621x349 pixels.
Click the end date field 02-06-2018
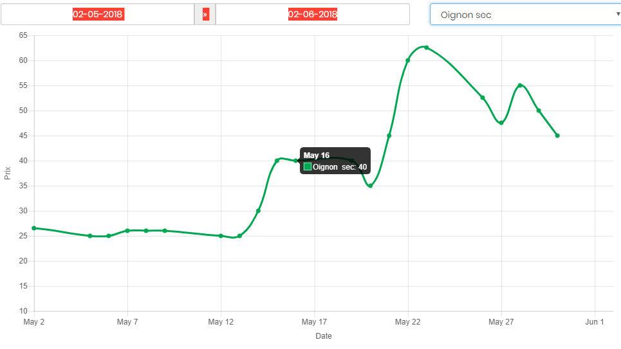[x=313, y=14]
